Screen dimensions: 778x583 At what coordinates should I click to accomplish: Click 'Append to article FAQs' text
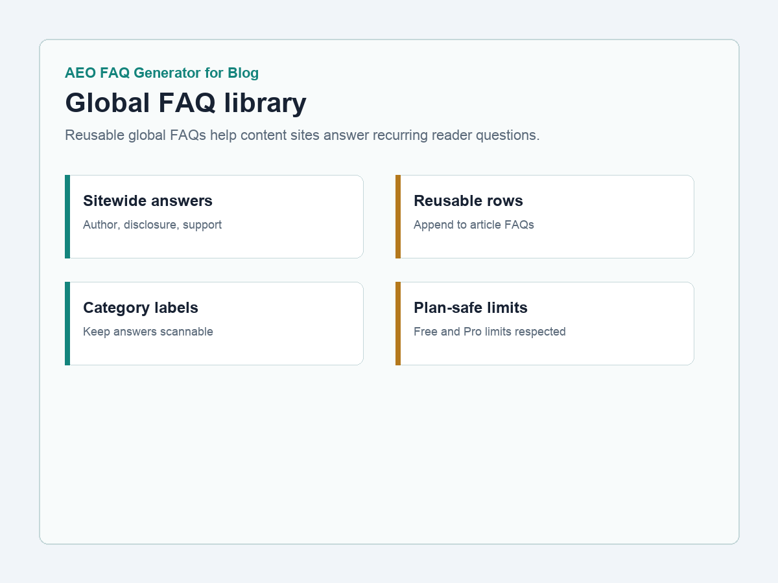474,225
